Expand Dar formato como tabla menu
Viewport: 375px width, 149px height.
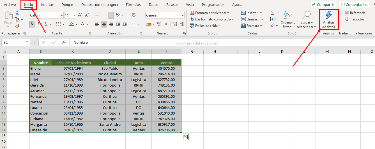[212, 19]
